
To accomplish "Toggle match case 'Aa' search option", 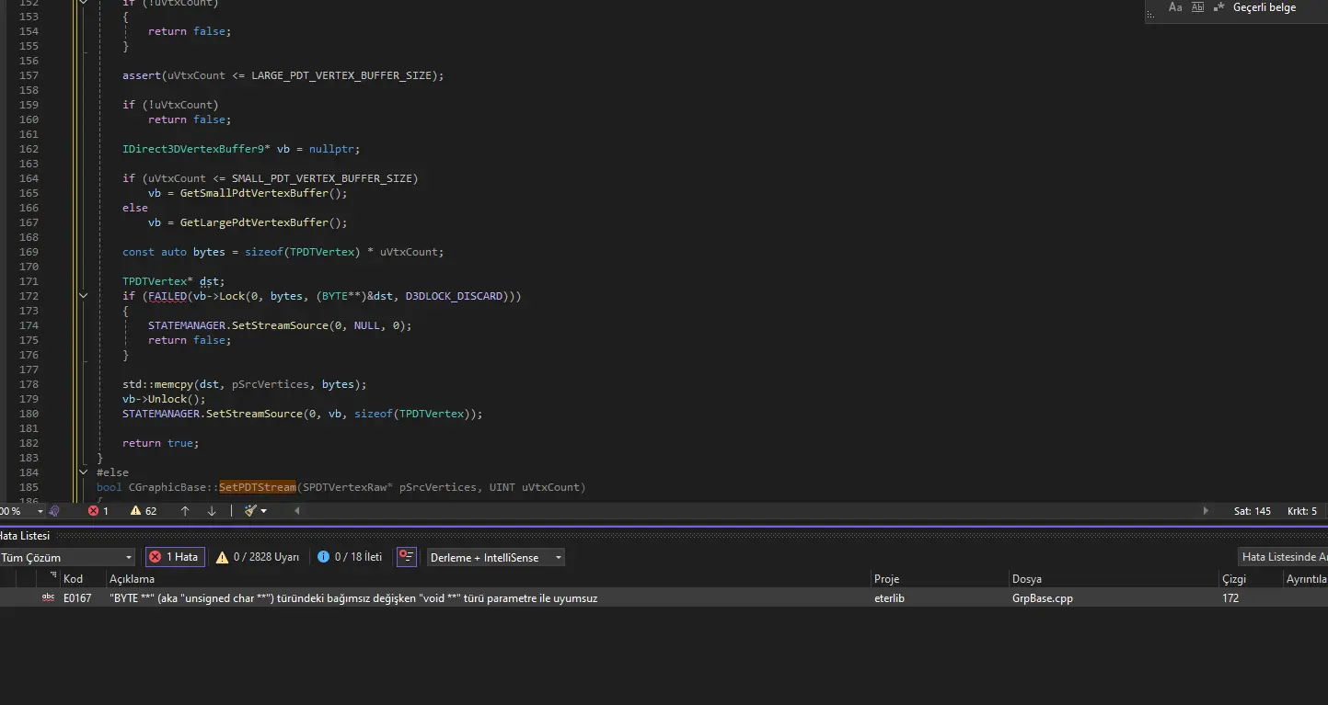I will pos(1175,7).
